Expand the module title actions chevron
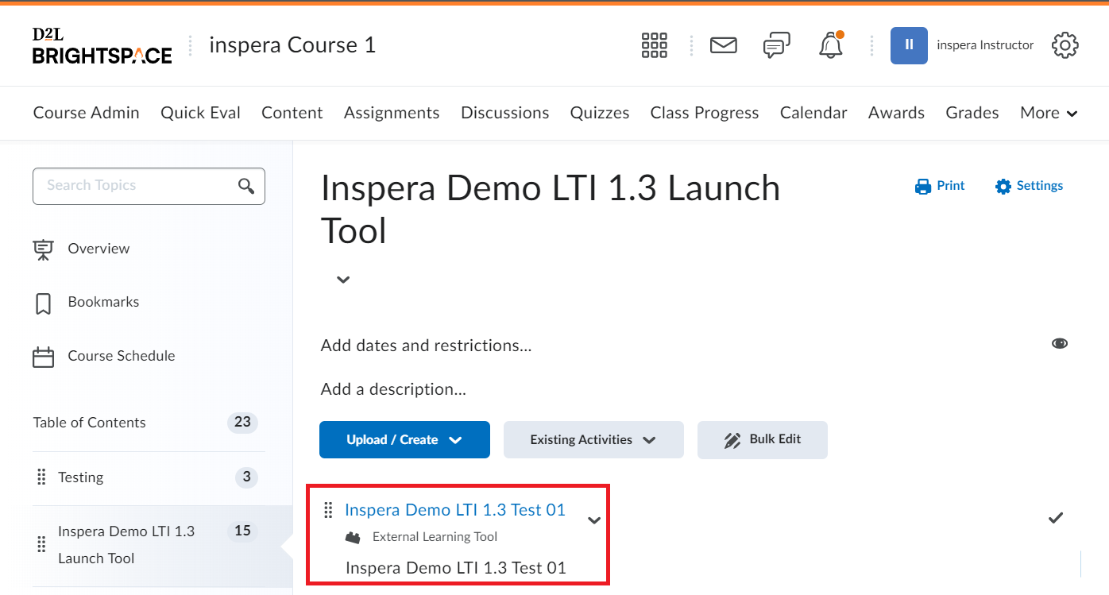The width and height of the screenshot is (1109, 595). click(343, 280)
